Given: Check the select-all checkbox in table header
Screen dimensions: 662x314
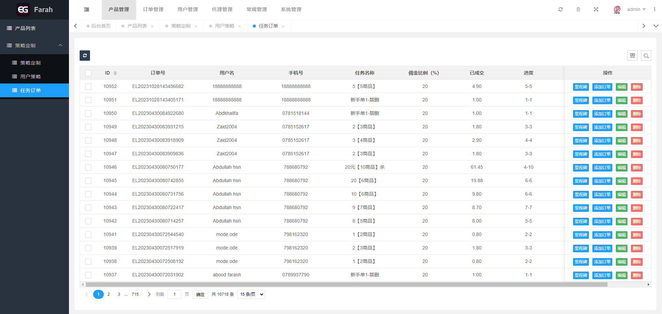Looking at the screenshot, I should 88,73.
